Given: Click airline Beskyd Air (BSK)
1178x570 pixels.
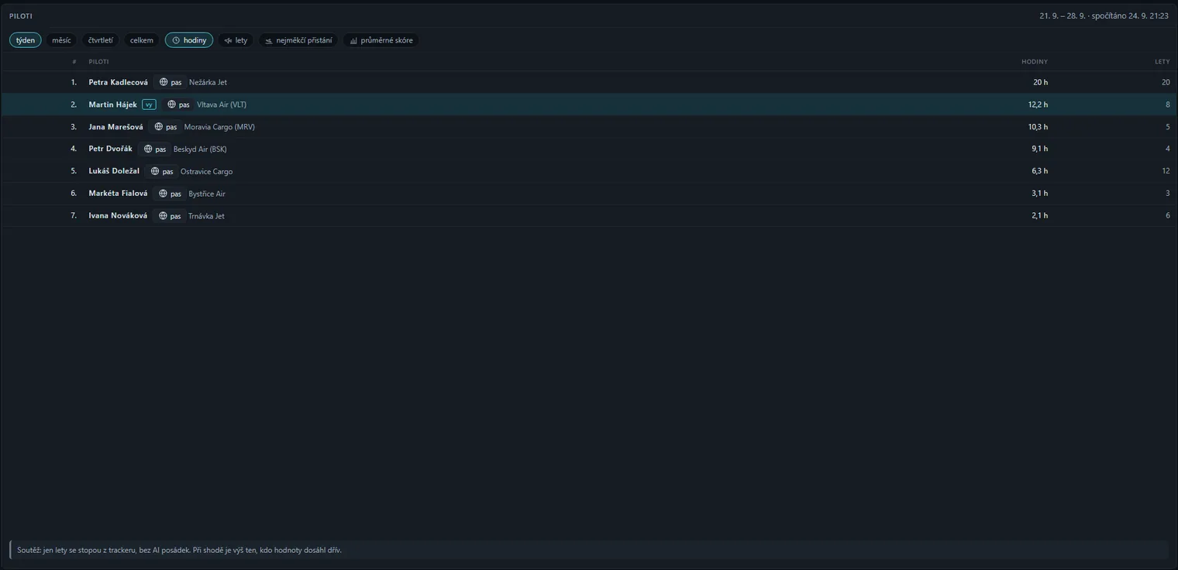Looking at the screenshot, I should (200, 149).
